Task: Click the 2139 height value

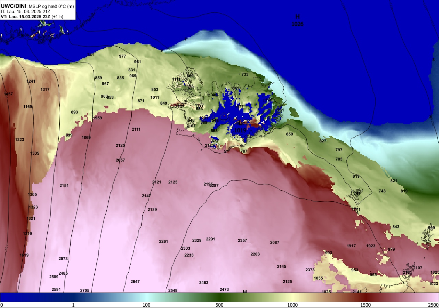Action: pyautogui.click(x=152, y=210)
